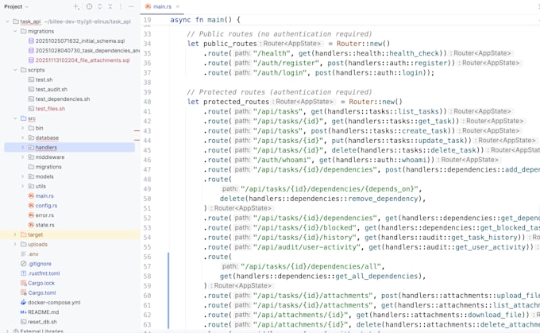Click sticky header 'async fn main()' line
The image size is (540, 333).
(205, 20)
